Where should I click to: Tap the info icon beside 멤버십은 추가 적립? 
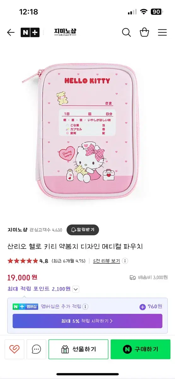[x=85, y=306]
